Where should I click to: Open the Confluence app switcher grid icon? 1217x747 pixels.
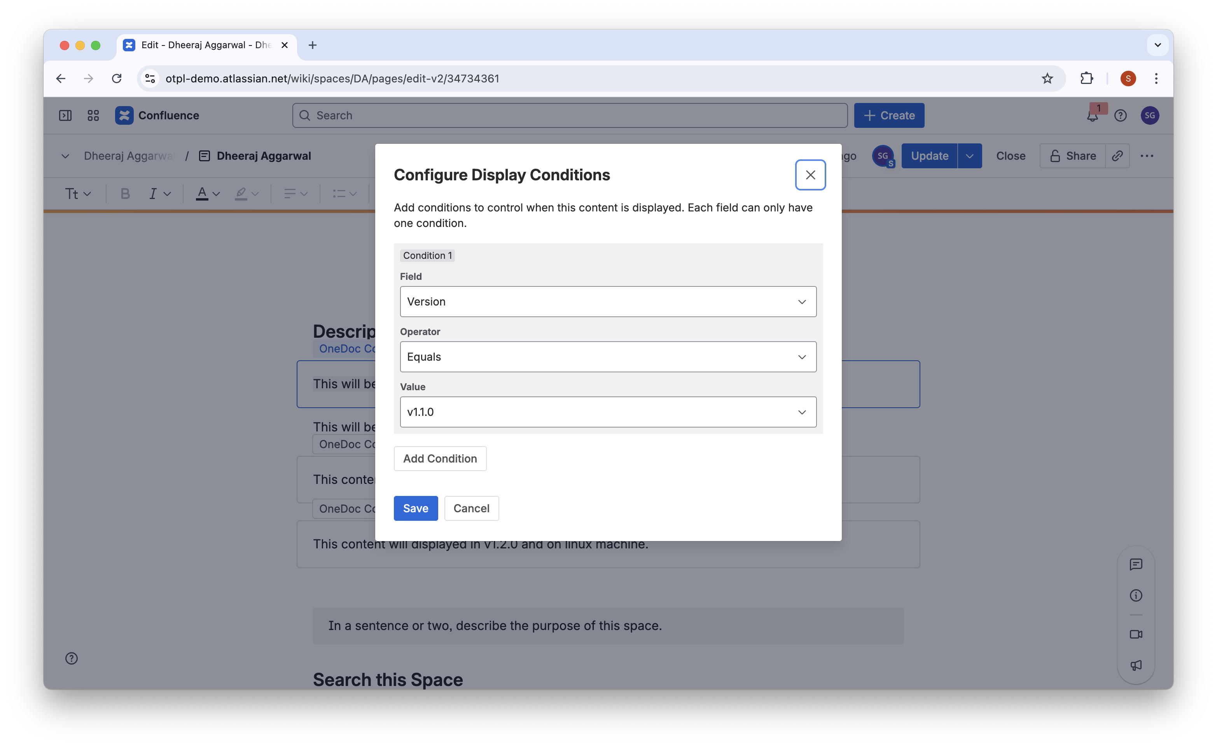point(93,115)
